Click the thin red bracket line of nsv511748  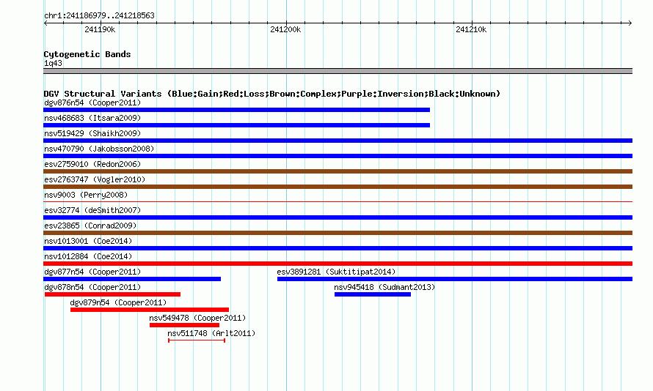point(197,340)
